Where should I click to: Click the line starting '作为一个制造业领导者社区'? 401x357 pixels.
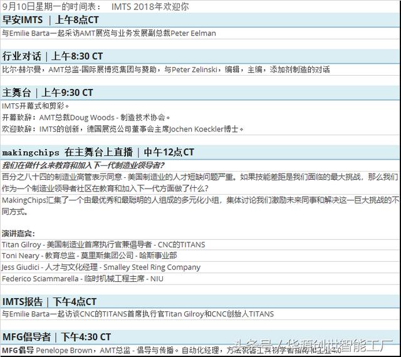tap(105, 189)
